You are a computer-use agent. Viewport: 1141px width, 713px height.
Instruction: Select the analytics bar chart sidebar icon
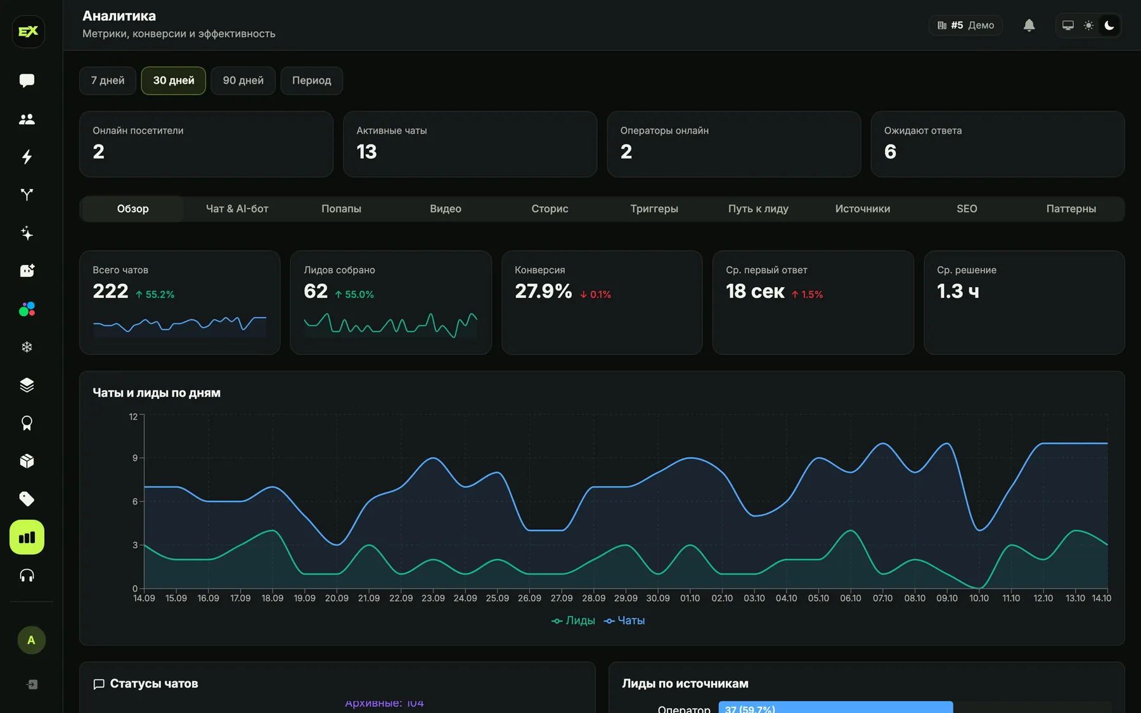27,537
